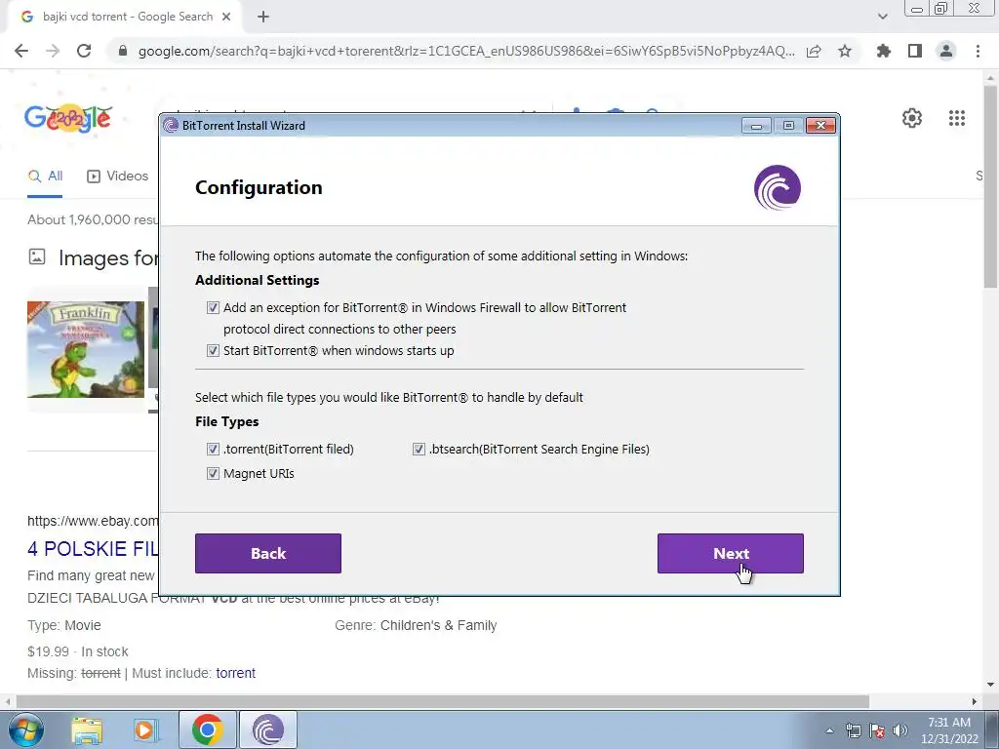
Task: Click Chrome's forward navigation arrow
Action: coord(53,51)
